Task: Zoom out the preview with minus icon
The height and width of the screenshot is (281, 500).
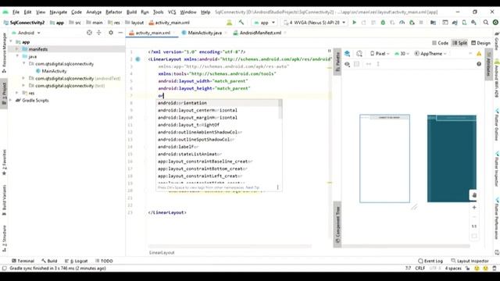Action: pyautogui.click(x=474, y=217)
